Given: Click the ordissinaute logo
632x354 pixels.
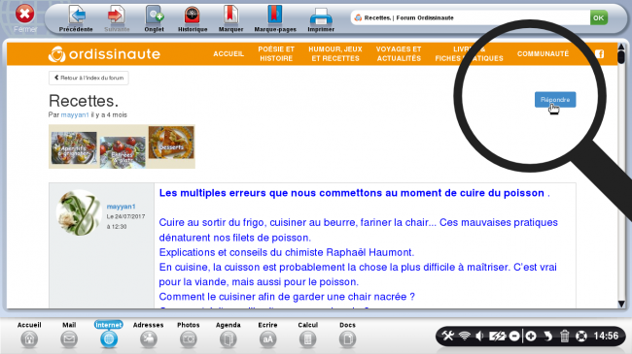Looking at the screenshot, I should [x=104, y=54].
